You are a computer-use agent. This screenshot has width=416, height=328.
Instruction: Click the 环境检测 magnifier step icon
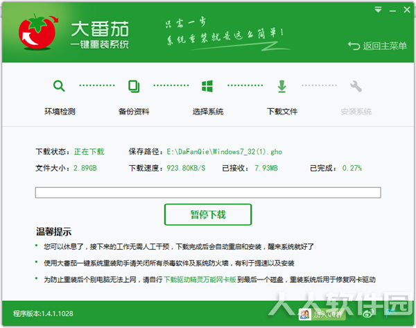coord(59,86)
